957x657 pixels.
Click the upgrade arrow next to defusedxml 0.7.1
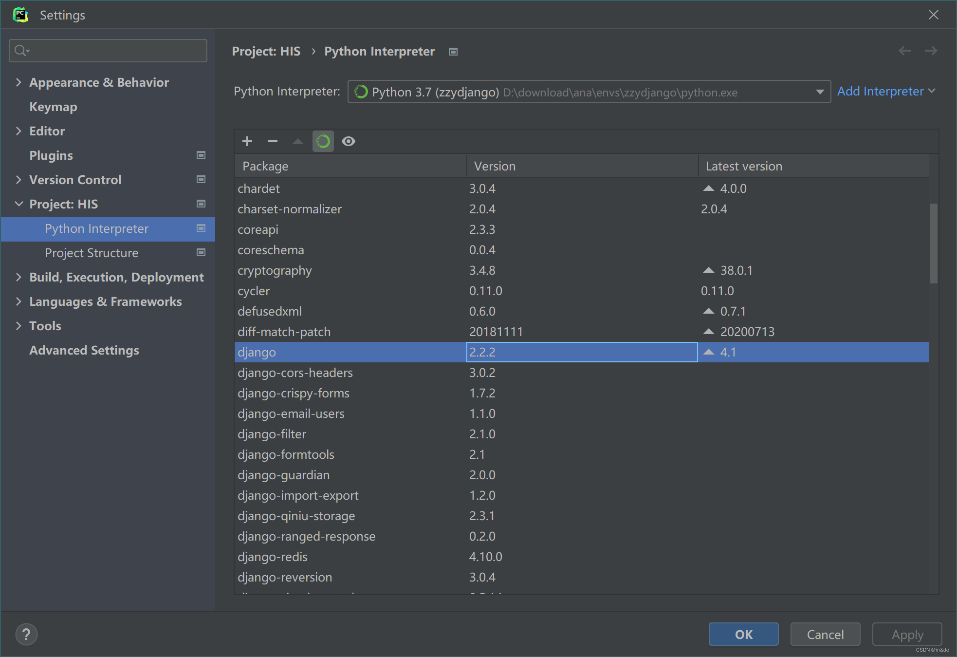click(709, 311)
